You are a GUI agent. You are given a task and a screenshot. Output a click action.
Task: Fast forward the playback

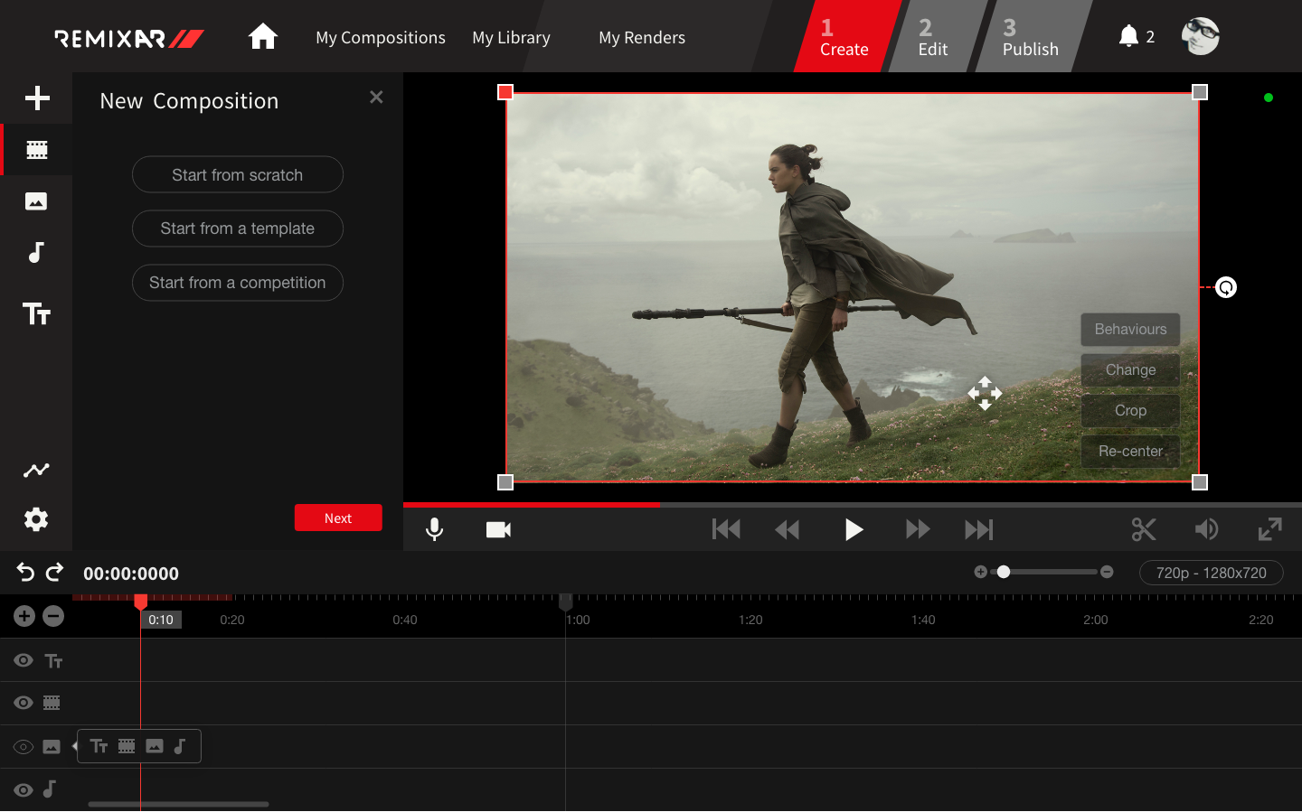(x=918, y=529)
